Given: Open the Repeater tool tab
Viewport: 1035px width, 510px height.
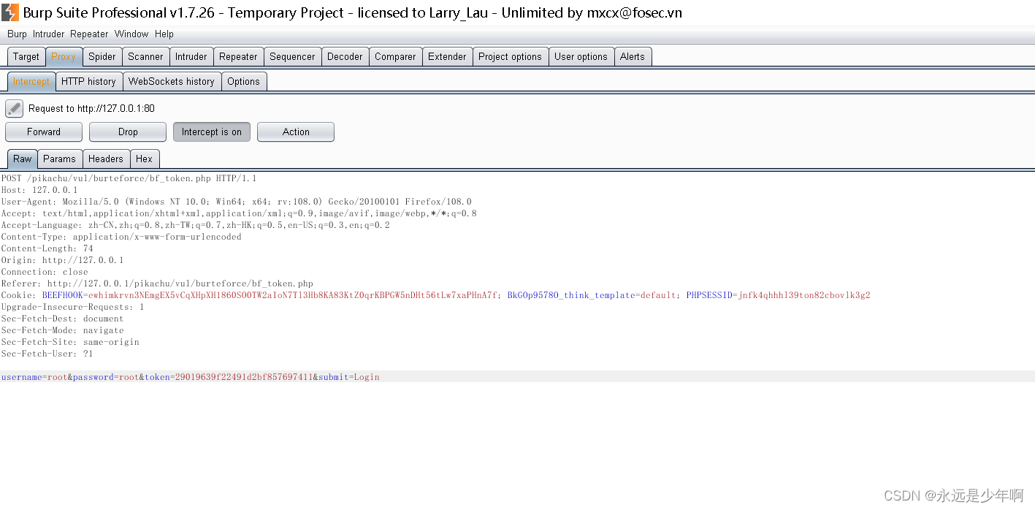Looking at the screenshot, I should click(x=238, y=56).
